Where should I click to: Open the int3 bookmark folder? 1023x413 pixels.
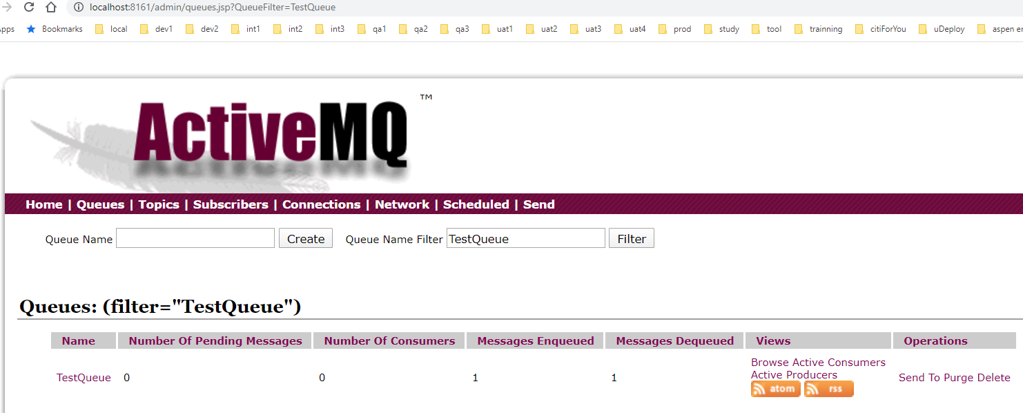point(330,29)
